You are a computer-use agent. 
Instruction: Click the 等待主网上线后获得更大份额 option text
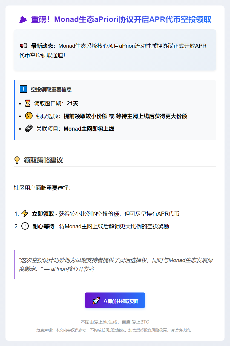point(151,116)
